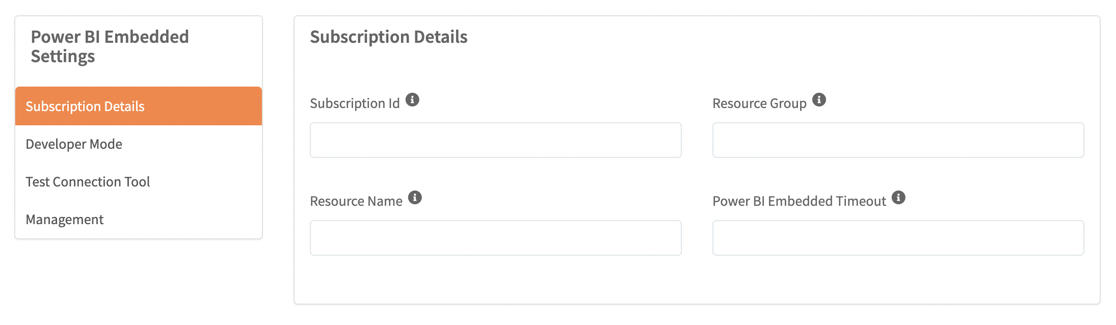Click the Power BI Embedded Timeout info icon

point(898,198)
